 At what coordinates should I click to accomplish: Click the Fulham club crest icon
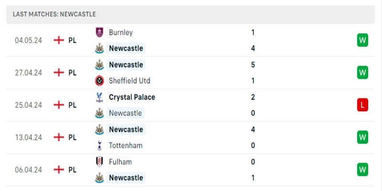click(x=99, y=162)
